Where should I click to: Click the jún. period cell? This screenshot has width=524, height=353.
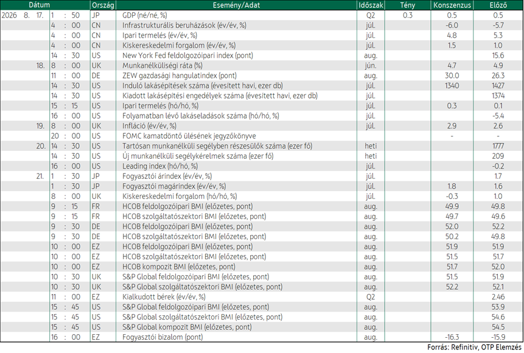click(371, 66)
